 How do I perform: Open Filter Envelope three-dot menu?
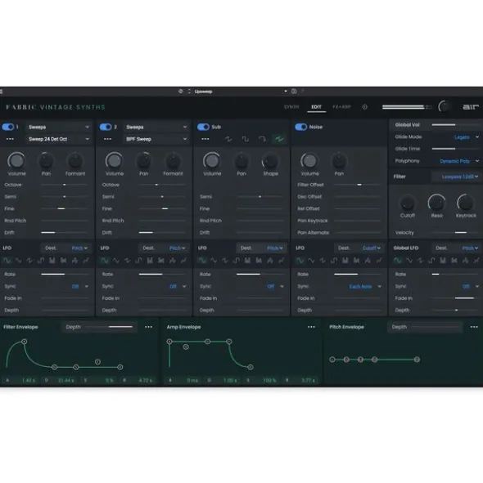[148, 327]
